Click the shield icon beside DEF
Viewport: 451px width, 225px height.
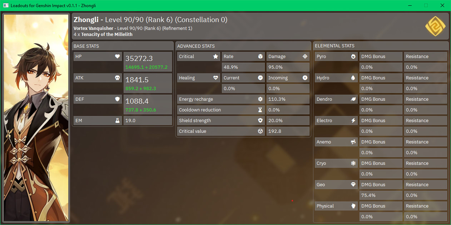click(117, 99)
